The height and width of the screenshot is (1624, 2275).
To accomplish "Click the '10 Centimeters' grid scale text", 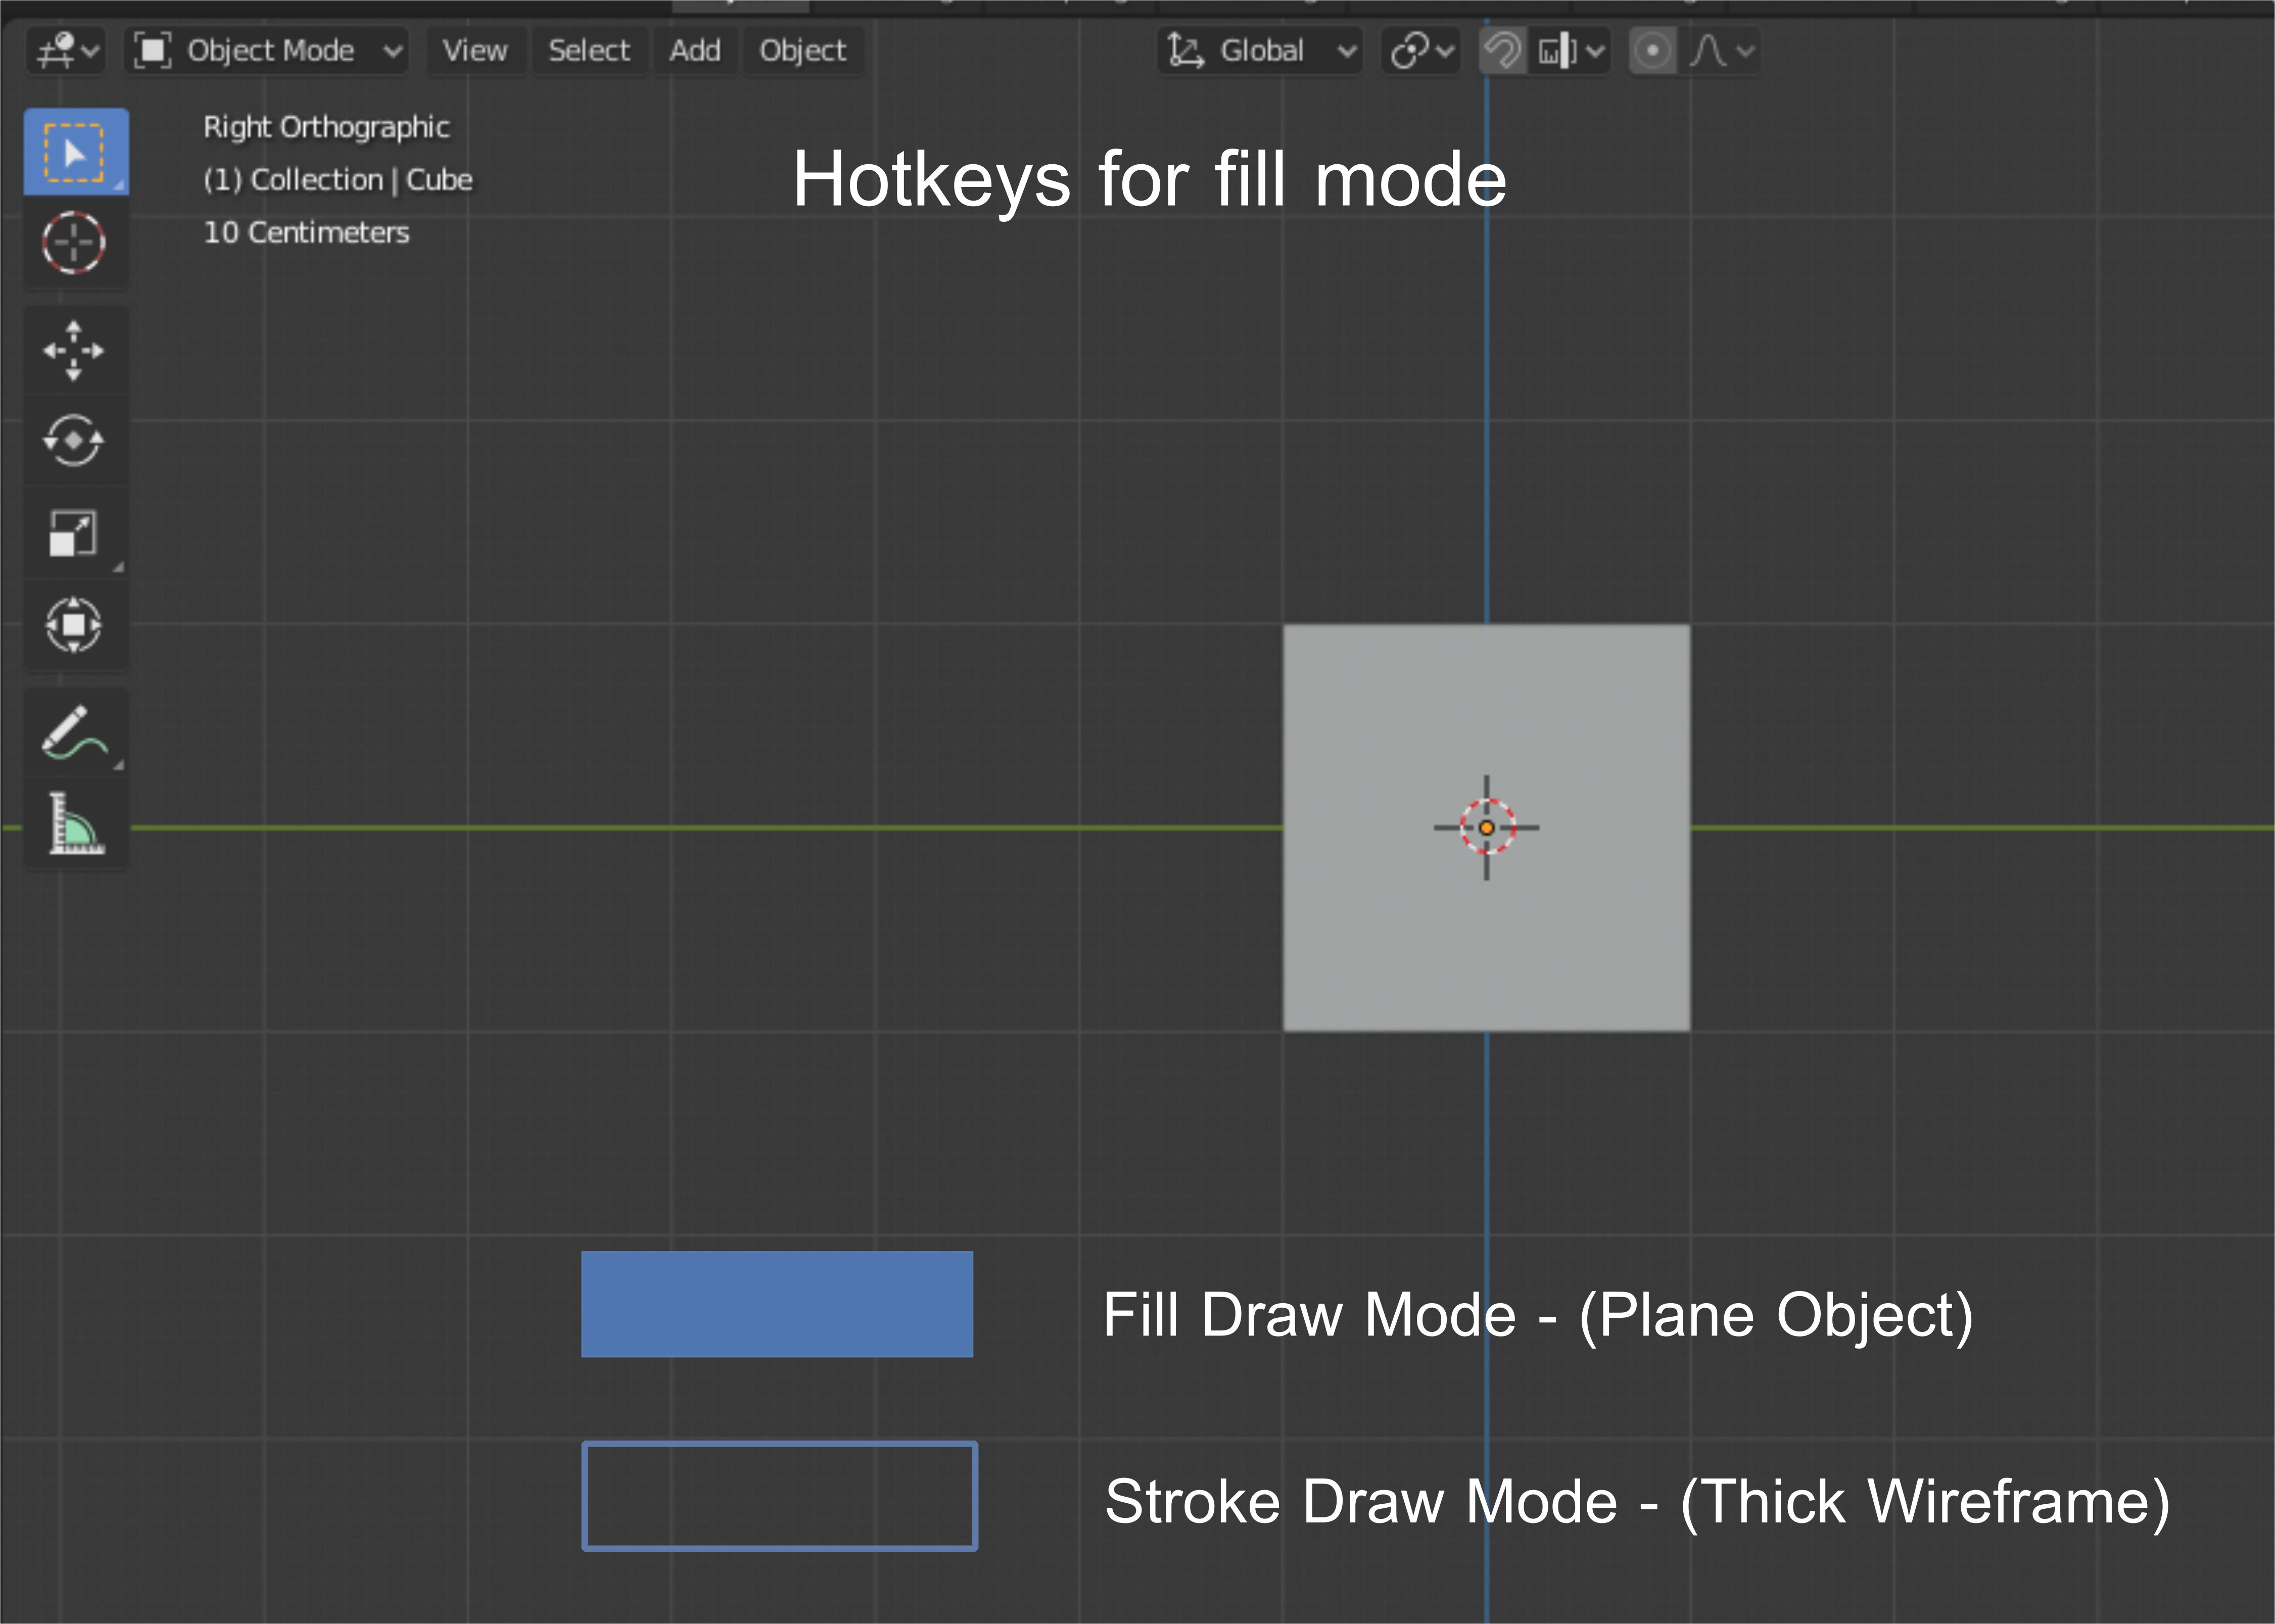I will coord(306,233).
